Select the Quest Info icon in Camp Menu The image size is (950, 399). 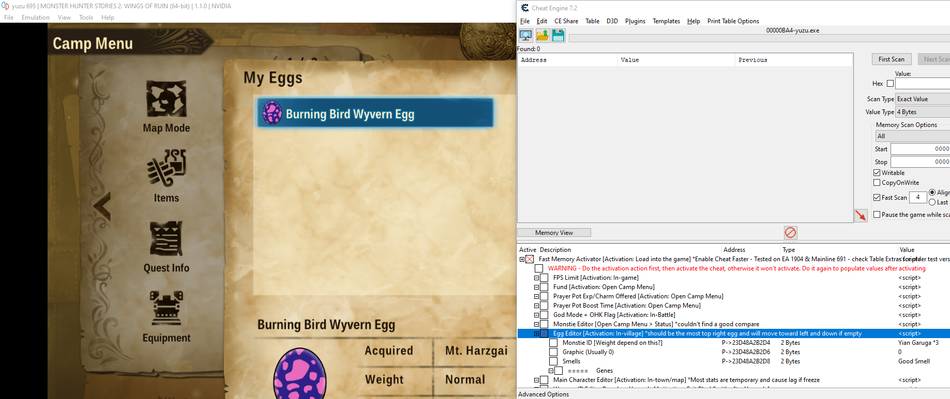click(x=166, y=238)
